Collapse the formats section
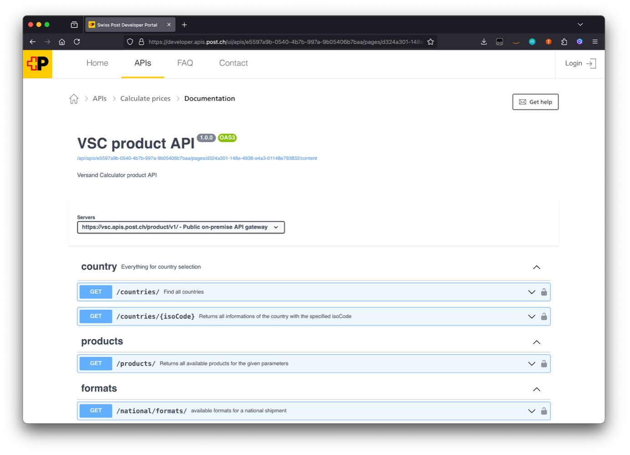This screenshot has width=630, height=455. (537, 389)
